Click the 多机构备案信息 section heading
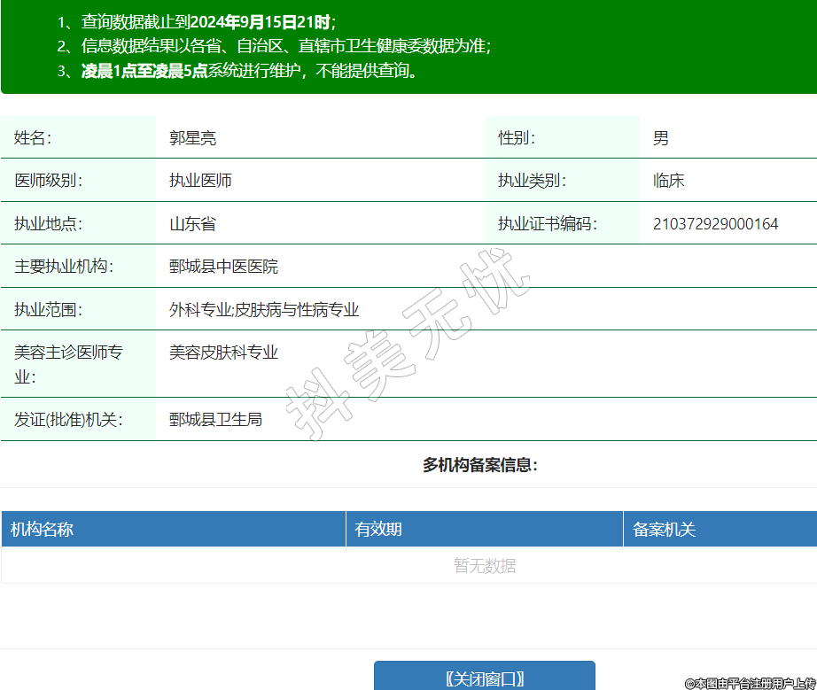The width and height of the screenshot is (817, 690). click(480, 465)
